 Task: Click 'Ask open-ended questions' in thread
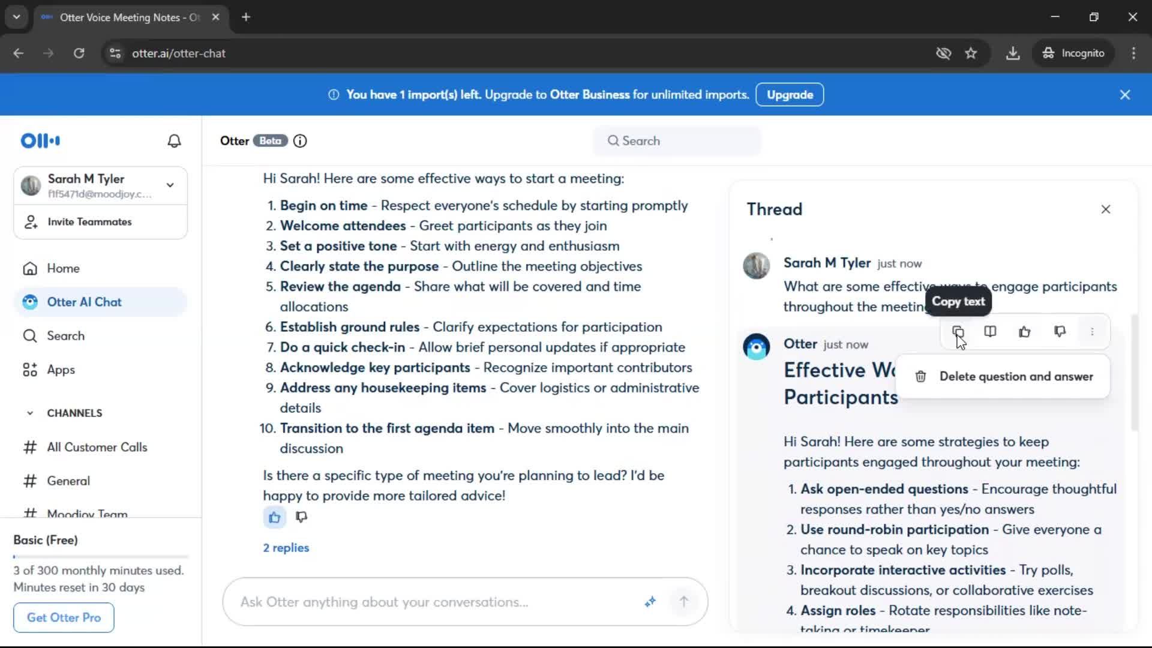click(x=884, y=489)
